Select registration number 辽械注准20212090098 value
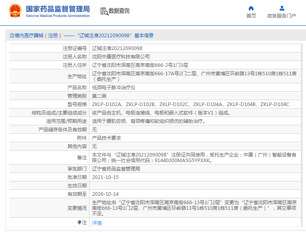This screenshot has height=233, width=306. tap(117, 48)
